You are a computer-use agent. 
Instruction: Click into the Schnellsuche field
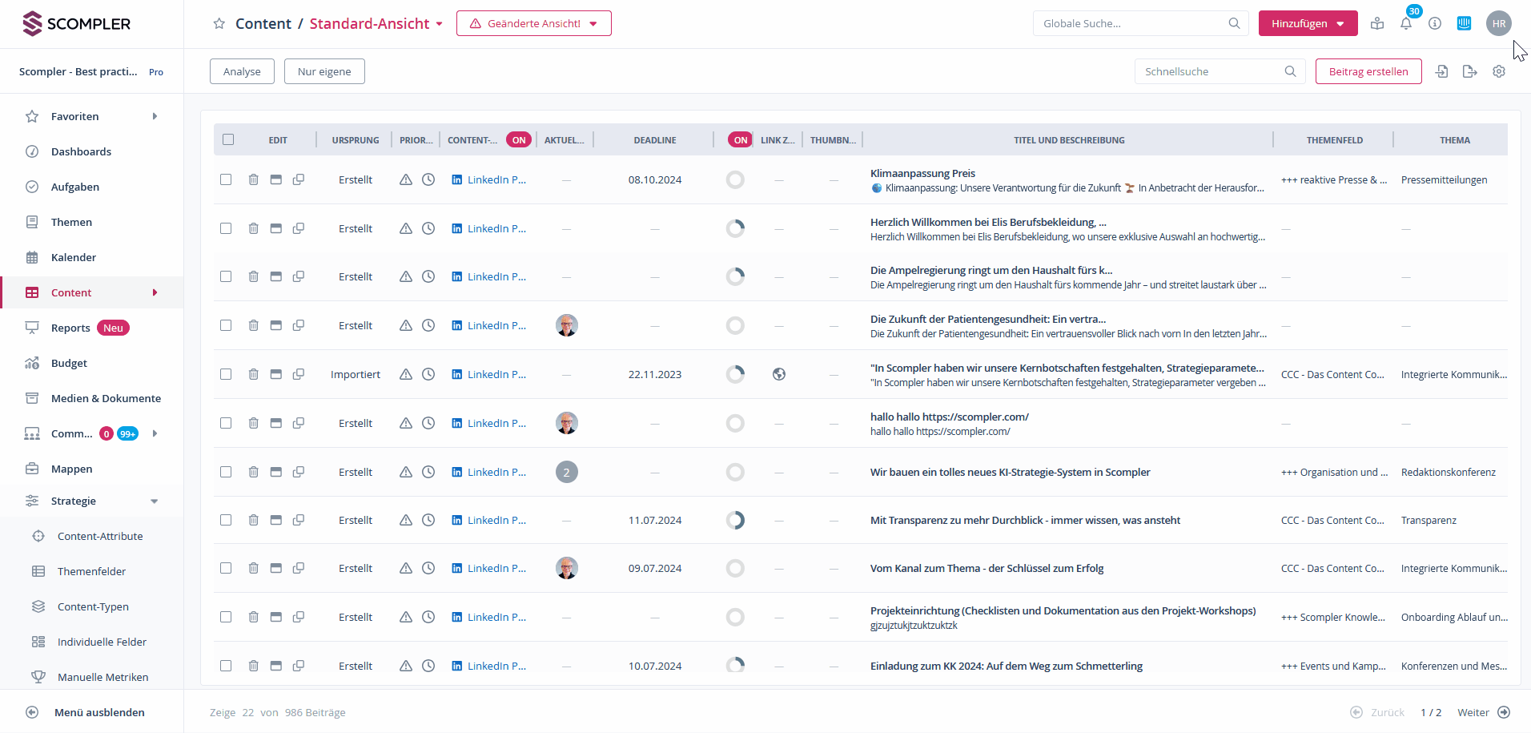[1209, 71]
